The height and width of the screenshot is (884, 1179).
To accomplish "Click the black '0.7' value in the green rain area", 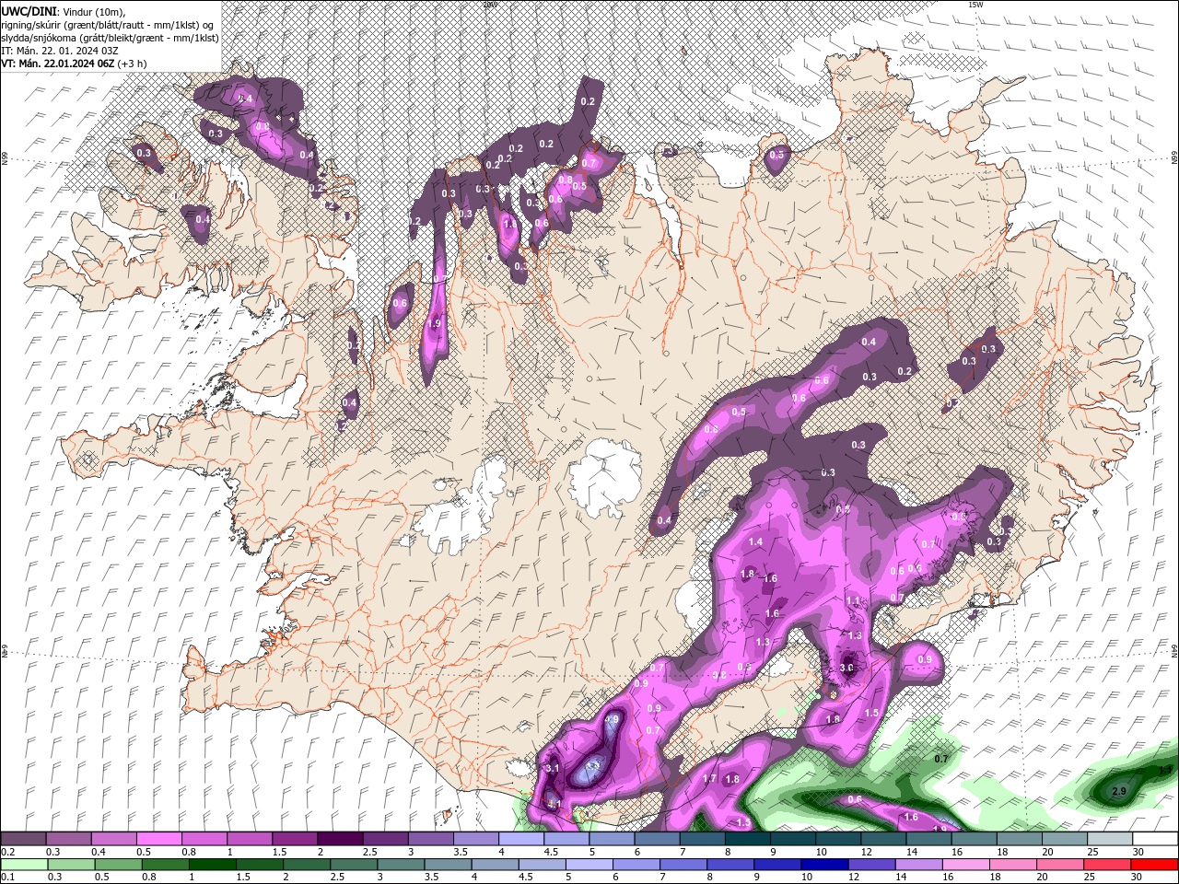I will [941, 759].
